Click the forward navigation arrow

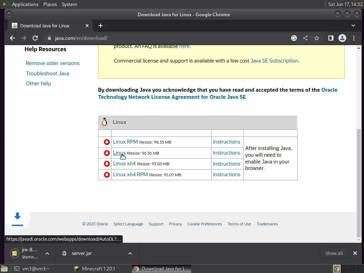click(24, 38)
